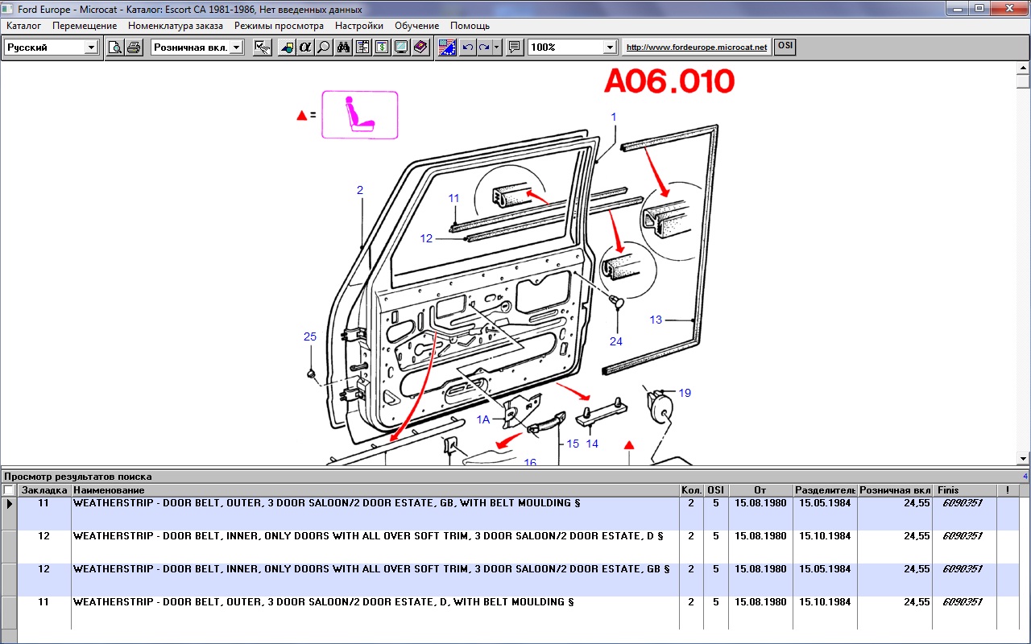This screenshot has width=1031, height=644.
Task: Click the notes speech bubble icon
Action: [x=515, y=47]
